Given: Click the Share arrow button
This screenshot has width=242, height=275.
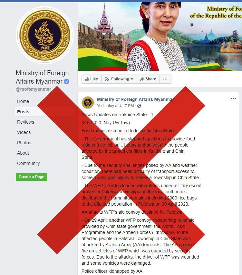Looking at the screenshot, I should click(148, 79).
